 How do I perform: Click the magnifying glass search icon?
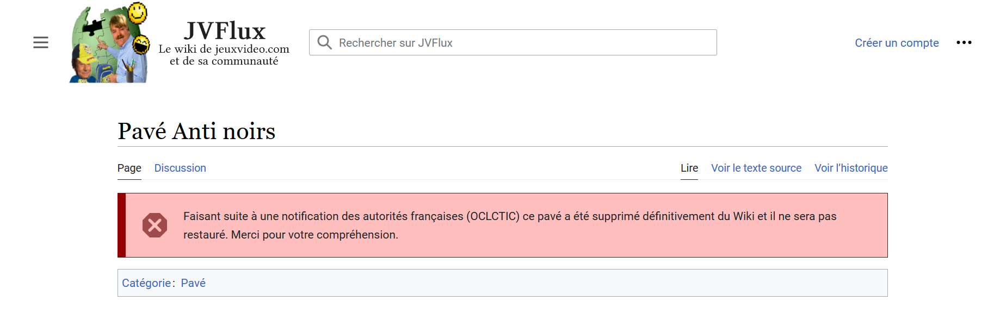pos(324,42)
